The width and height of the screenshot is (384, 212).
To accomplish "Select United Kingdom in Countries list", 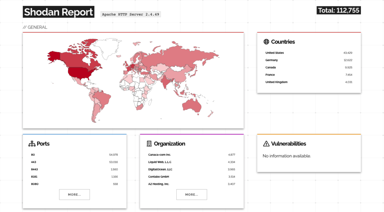I will 277,82.
